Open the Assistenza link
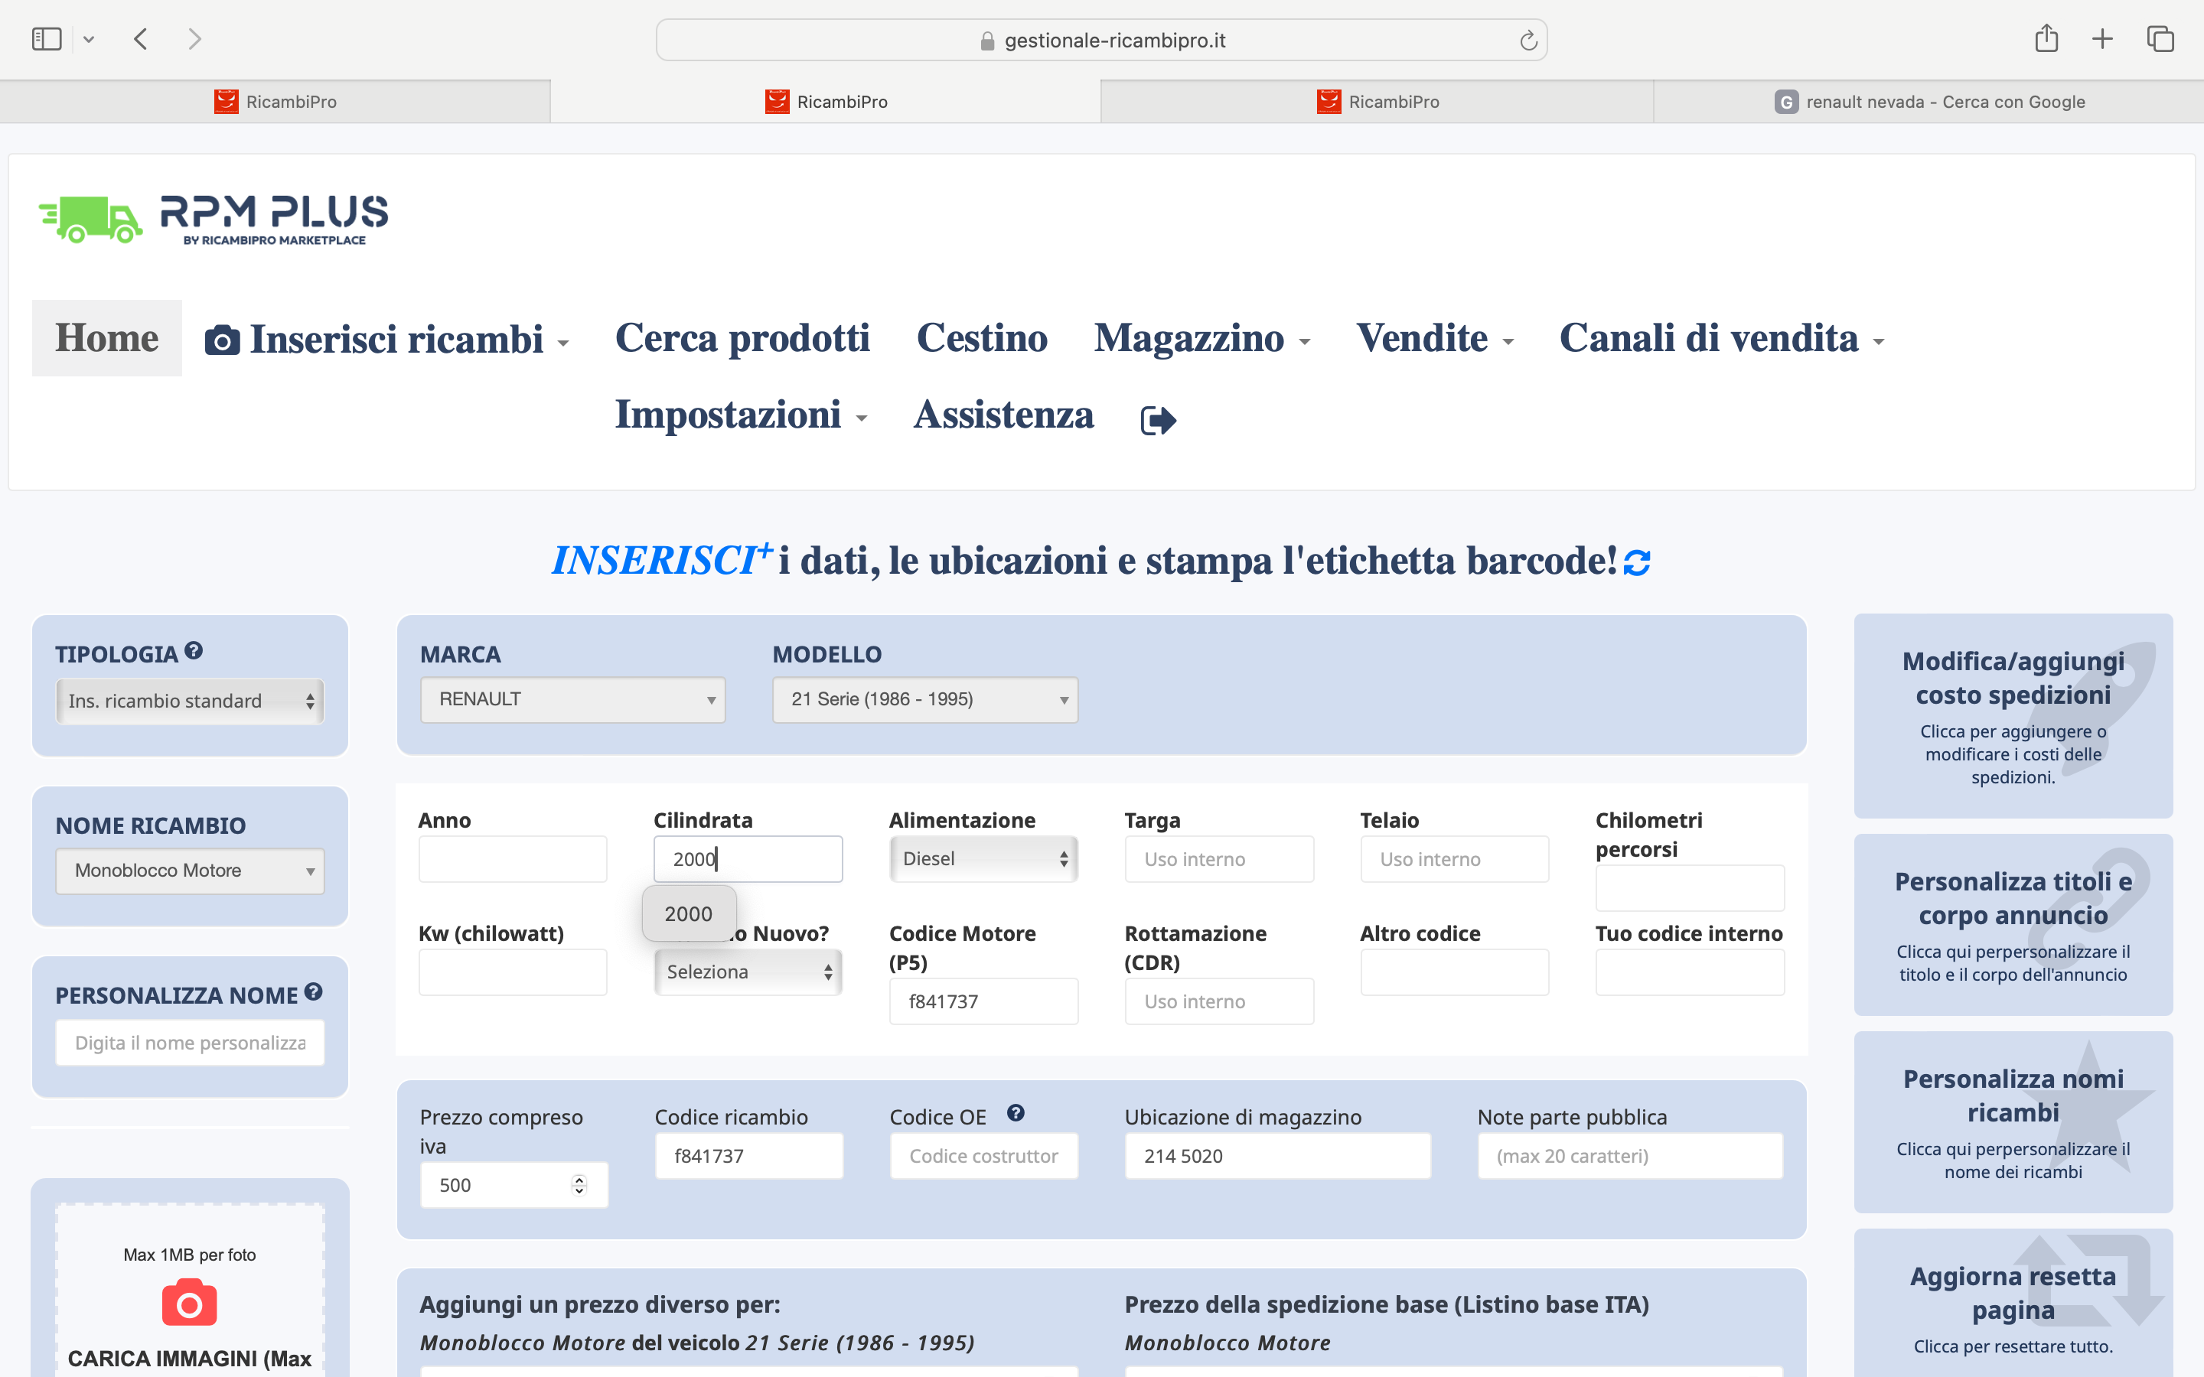The height and width of the screenshot is (1377, 2204). [x=1003, y=415]
